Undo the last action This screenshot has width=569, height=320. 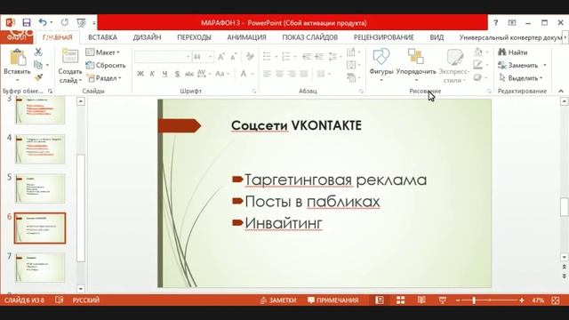pos(43,22)
